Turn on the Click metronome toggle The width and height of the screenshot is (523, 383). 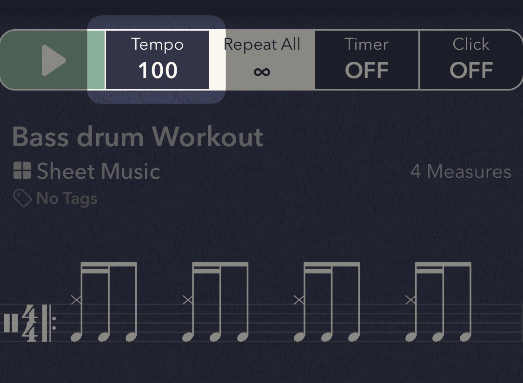470,60
